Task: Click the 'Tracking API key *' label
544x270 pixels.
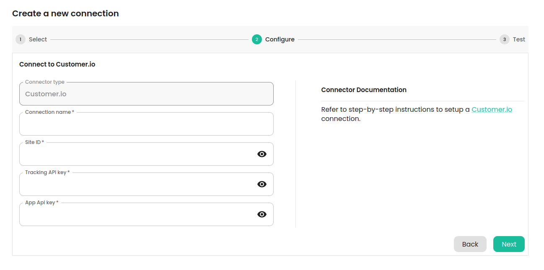Action: click(47, 172)
